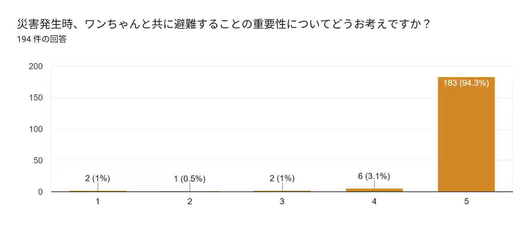513x244 pixels.
Task: Click x-axis label 3
Action: tap(282, 202)
